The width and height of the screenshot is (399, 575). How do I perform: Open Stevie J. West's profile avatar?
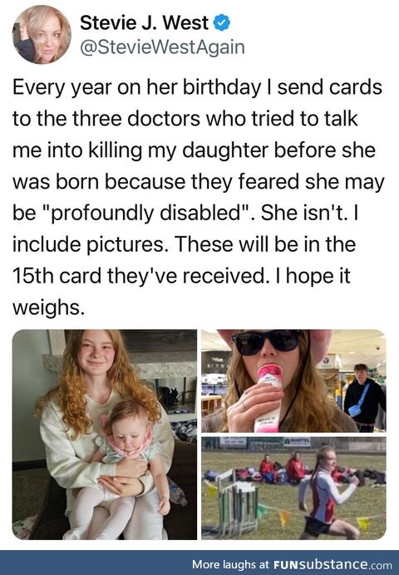(x=42, y=34)
